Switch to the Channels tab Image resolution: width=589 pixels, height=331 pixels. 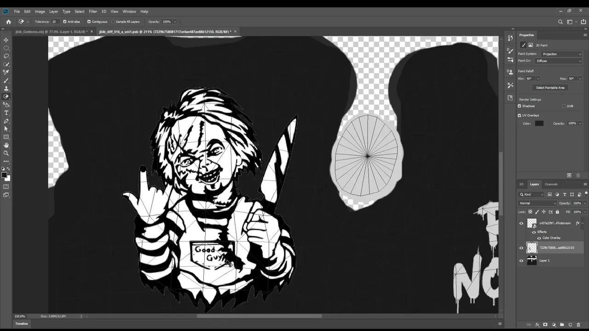point(551,184)
